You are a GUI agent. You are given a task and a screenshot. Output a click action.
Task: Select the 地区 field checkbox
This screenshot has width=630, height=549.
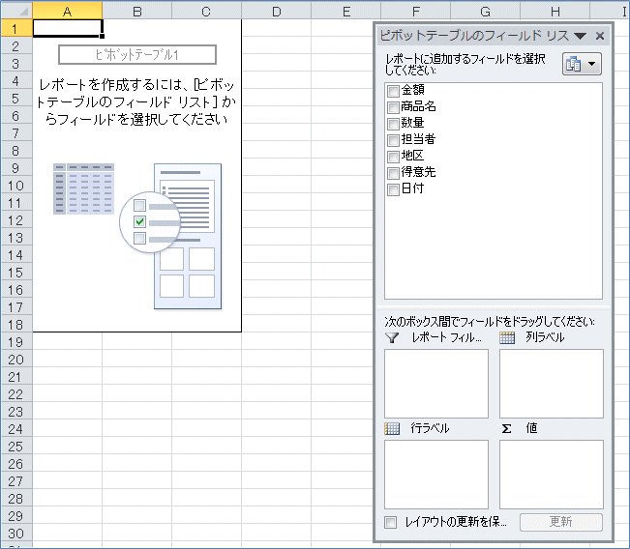tap(392, 157)
